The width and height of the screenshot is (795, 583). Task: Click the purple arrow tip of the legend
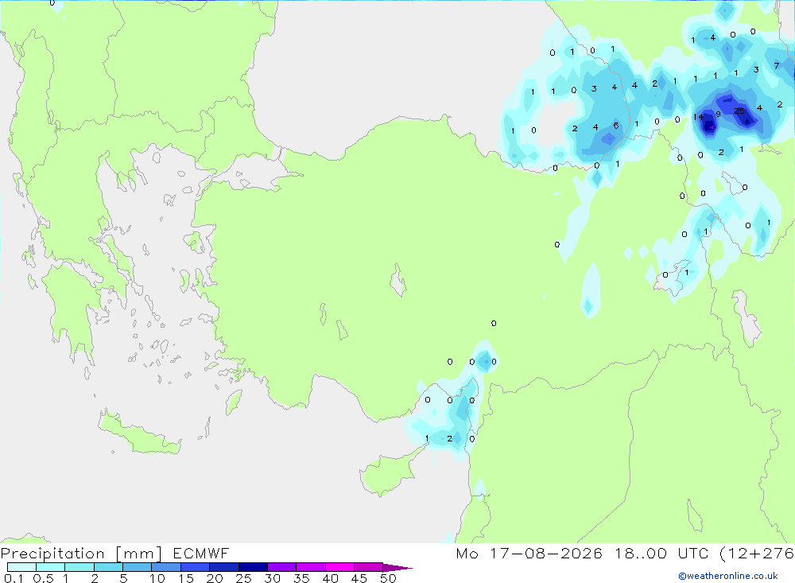pyautogui.click(x=397, y=568)
